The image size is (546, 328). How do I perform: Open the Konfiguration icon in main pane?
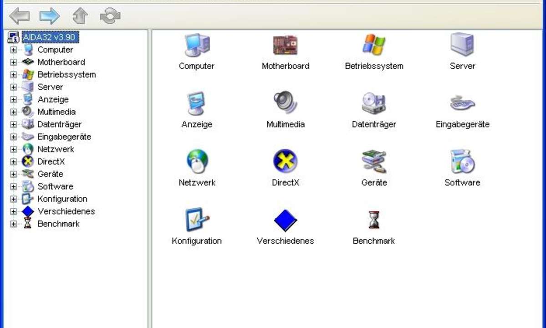pos(197,220)
